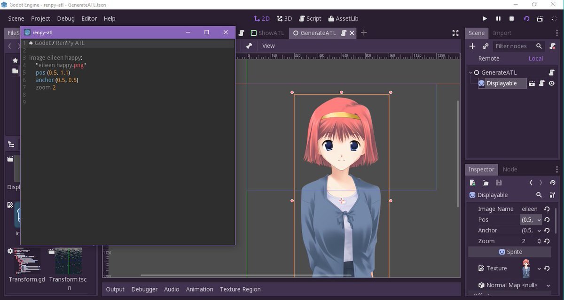Select the GenerateATL root node
Viewport: 564px width, 300px height.
coord(499,72)
